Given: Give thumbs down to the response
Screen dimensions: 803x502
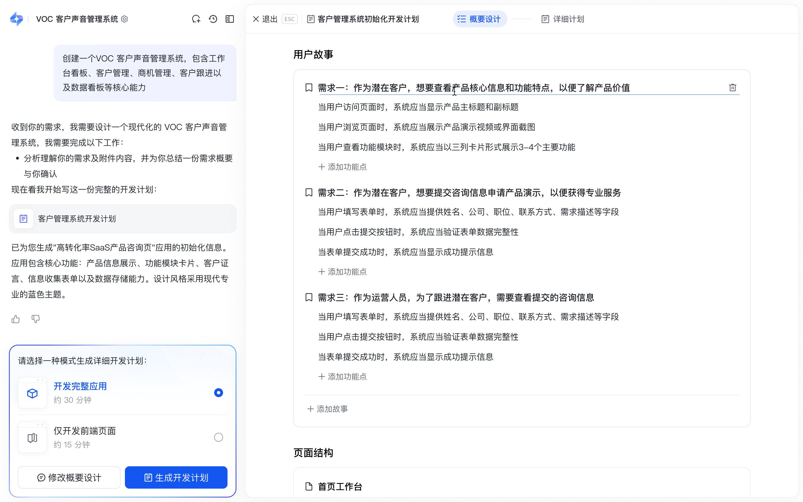Looking at the screenshot, I should 35,319.
